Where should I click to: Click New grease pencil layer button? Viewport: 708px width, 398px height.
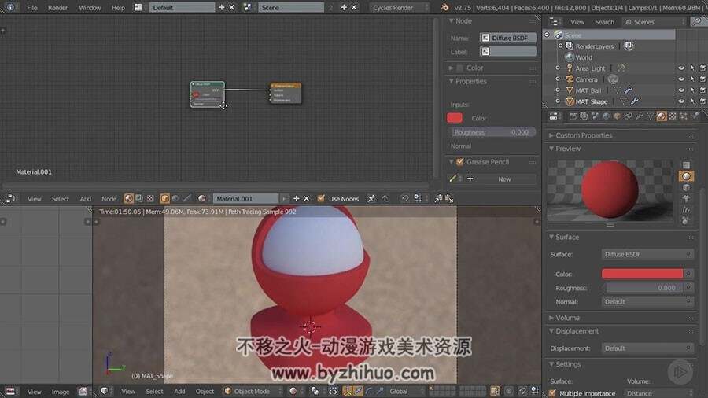(x=504, y=179)
